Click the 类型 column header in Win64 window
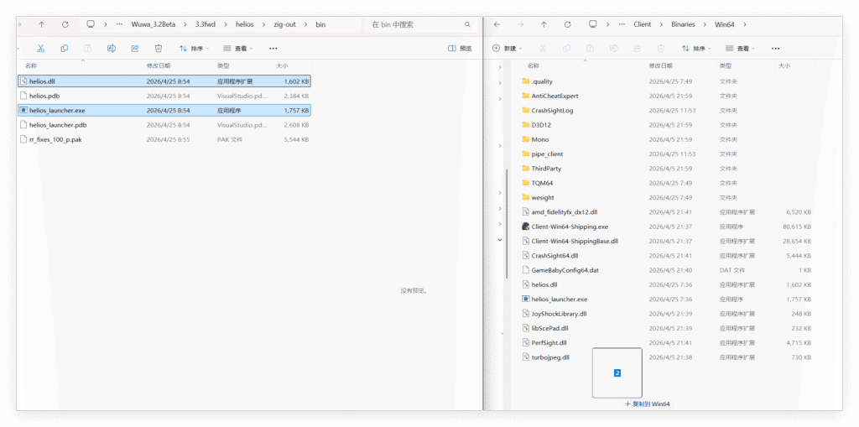 tap(726, 65)
